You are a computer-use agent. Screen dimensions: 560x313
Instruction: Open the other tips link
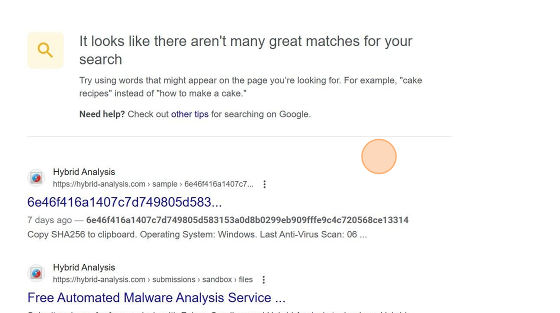pos(189,114)
